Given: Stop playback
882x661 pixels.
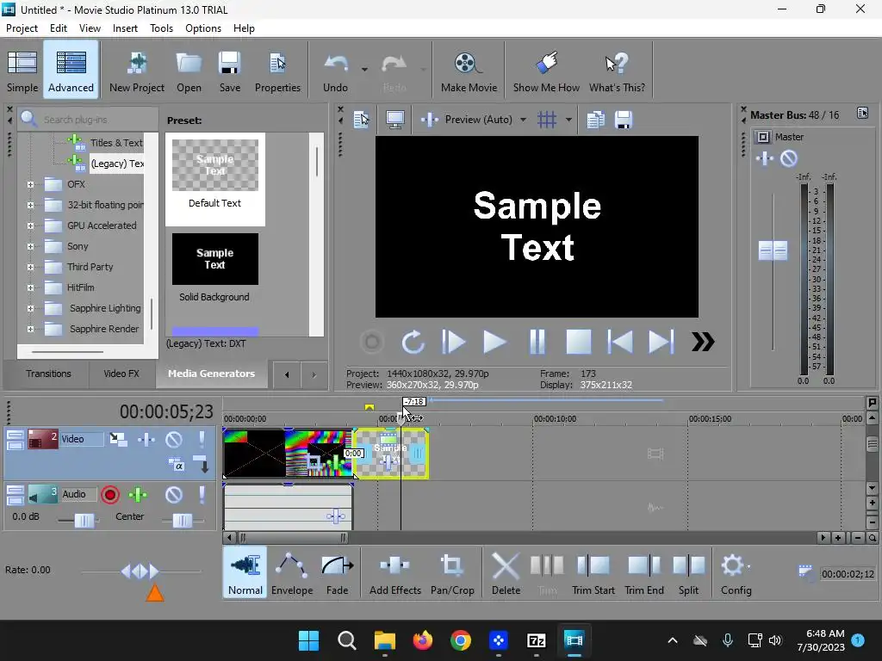Looking at the screenshot, I should [x=578, y=342].
